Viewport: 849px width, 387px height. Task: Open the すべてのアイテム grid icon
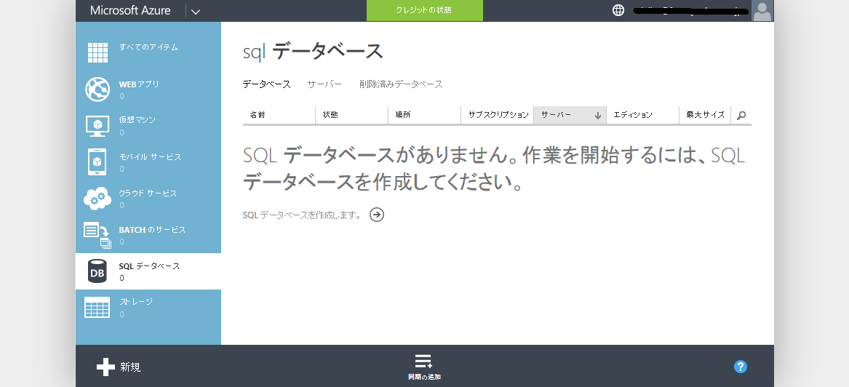click(x=98, y=52)
